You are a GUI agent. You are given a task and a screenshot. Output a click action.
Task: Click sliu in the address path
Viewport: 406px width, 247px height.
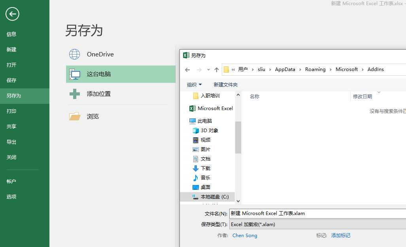tap(261, 69)
